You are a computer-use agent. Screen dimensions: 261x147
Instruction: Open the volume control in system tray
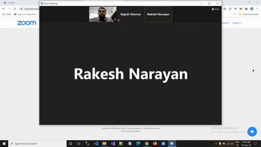click(232, 143)
